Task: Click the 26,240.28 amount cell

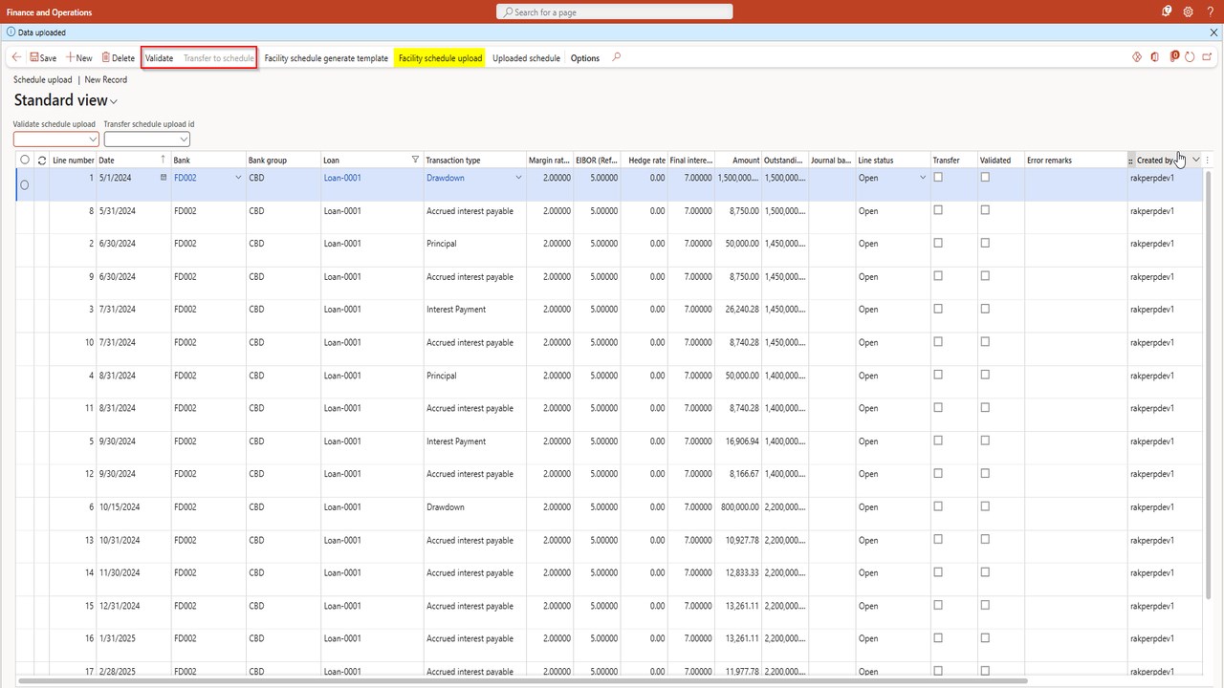Action: tap(740, 310)
